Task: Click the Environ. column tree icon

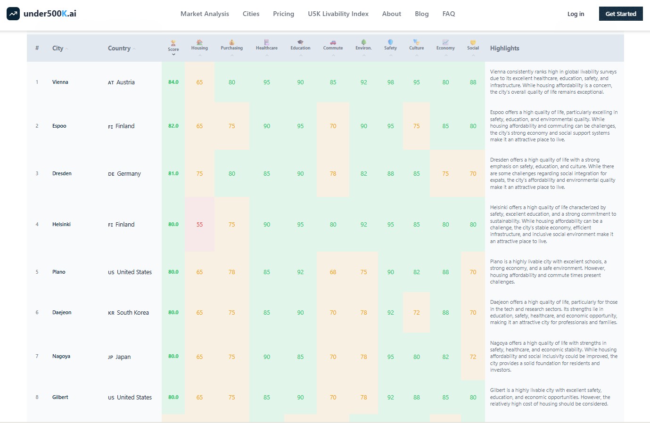Action: pos(363,42)
